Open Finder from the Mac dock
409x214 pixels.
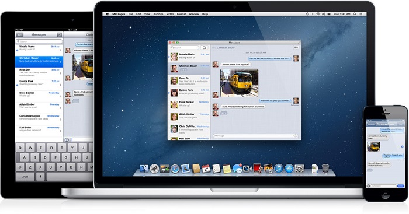[144, 169]
